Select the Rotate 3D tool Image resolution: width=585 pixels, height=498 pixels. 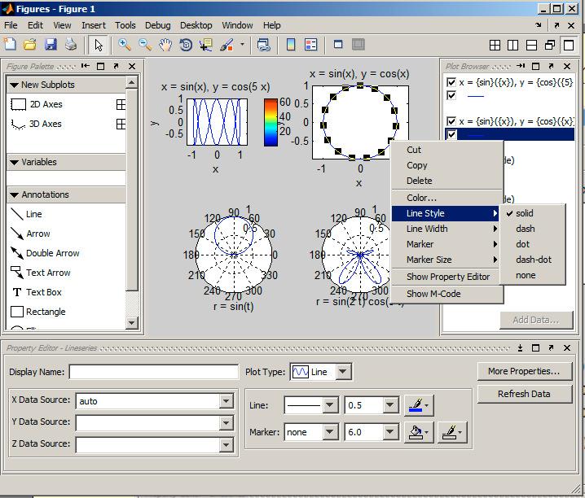coord(186,45)
